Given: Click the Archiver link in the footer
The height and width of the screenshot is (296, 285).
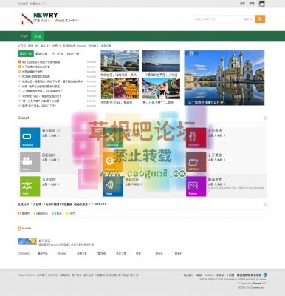Looking at the screenshot, I should pyautogui.click(x=209, y=275).
